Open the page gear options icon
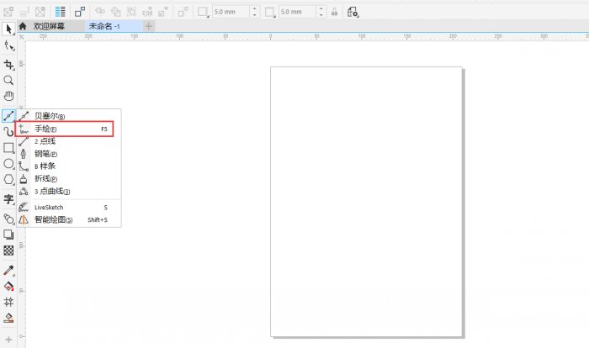589x348 pixels. (x=353, y=12)
